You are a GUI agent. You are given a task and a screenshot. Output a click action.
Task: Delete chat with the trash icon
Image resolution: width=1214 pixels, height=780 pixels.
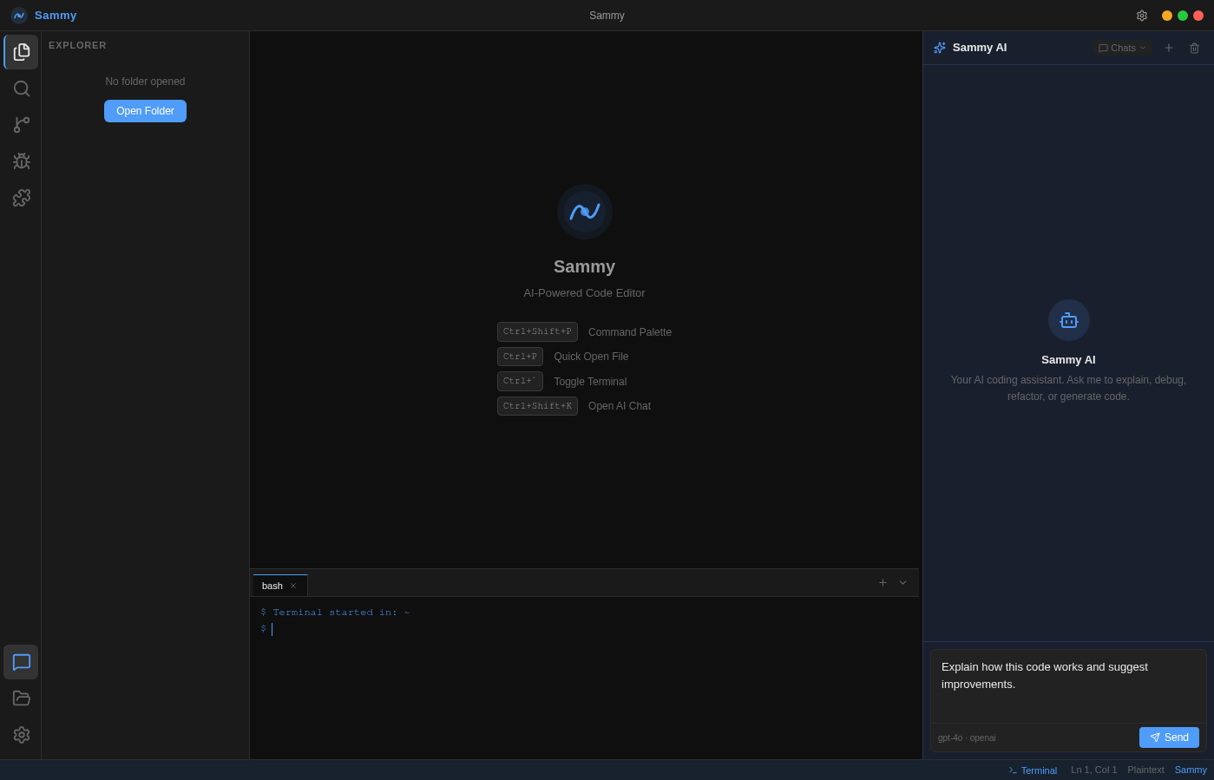pyautogui.click(x=1194, y=49)
